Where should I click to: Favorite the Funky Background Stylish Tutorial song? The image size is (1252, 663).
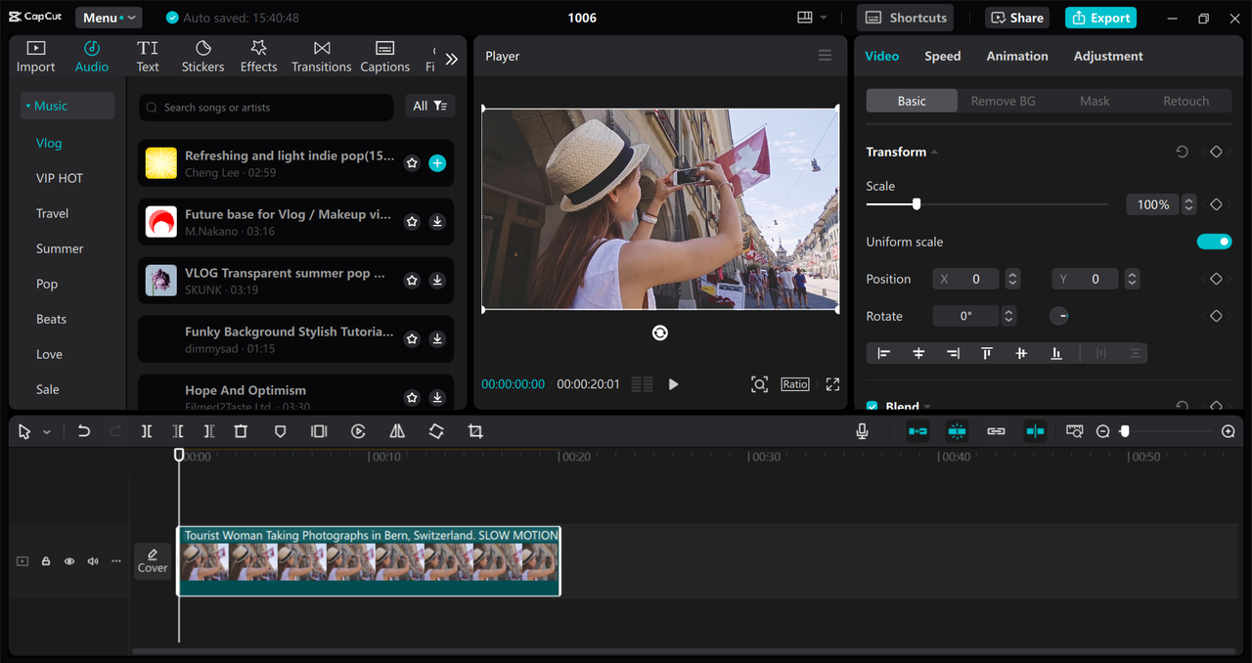[412, 339]
